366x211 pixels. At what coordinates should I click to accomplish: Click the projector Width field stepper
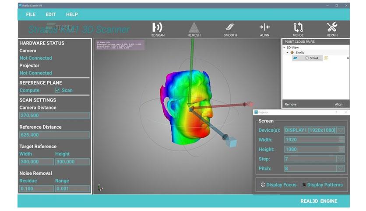coord(341,140)
